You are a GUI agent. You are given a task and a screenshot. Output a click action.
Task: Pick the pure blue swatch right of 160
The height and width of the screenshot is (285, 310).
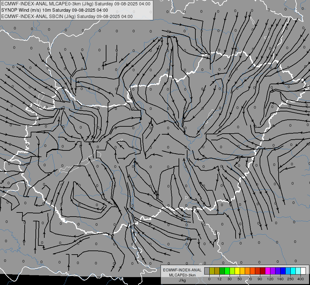tap(283, 271)
